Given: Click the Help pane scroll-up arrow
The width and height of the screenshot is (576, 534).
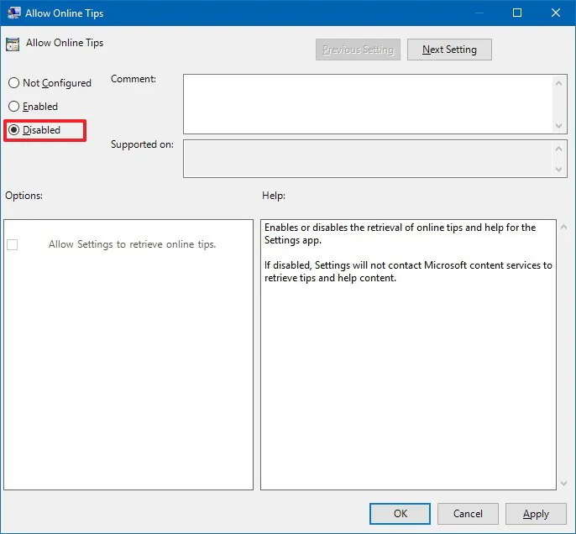Looking at the screenshot, I should pos(564,228).
